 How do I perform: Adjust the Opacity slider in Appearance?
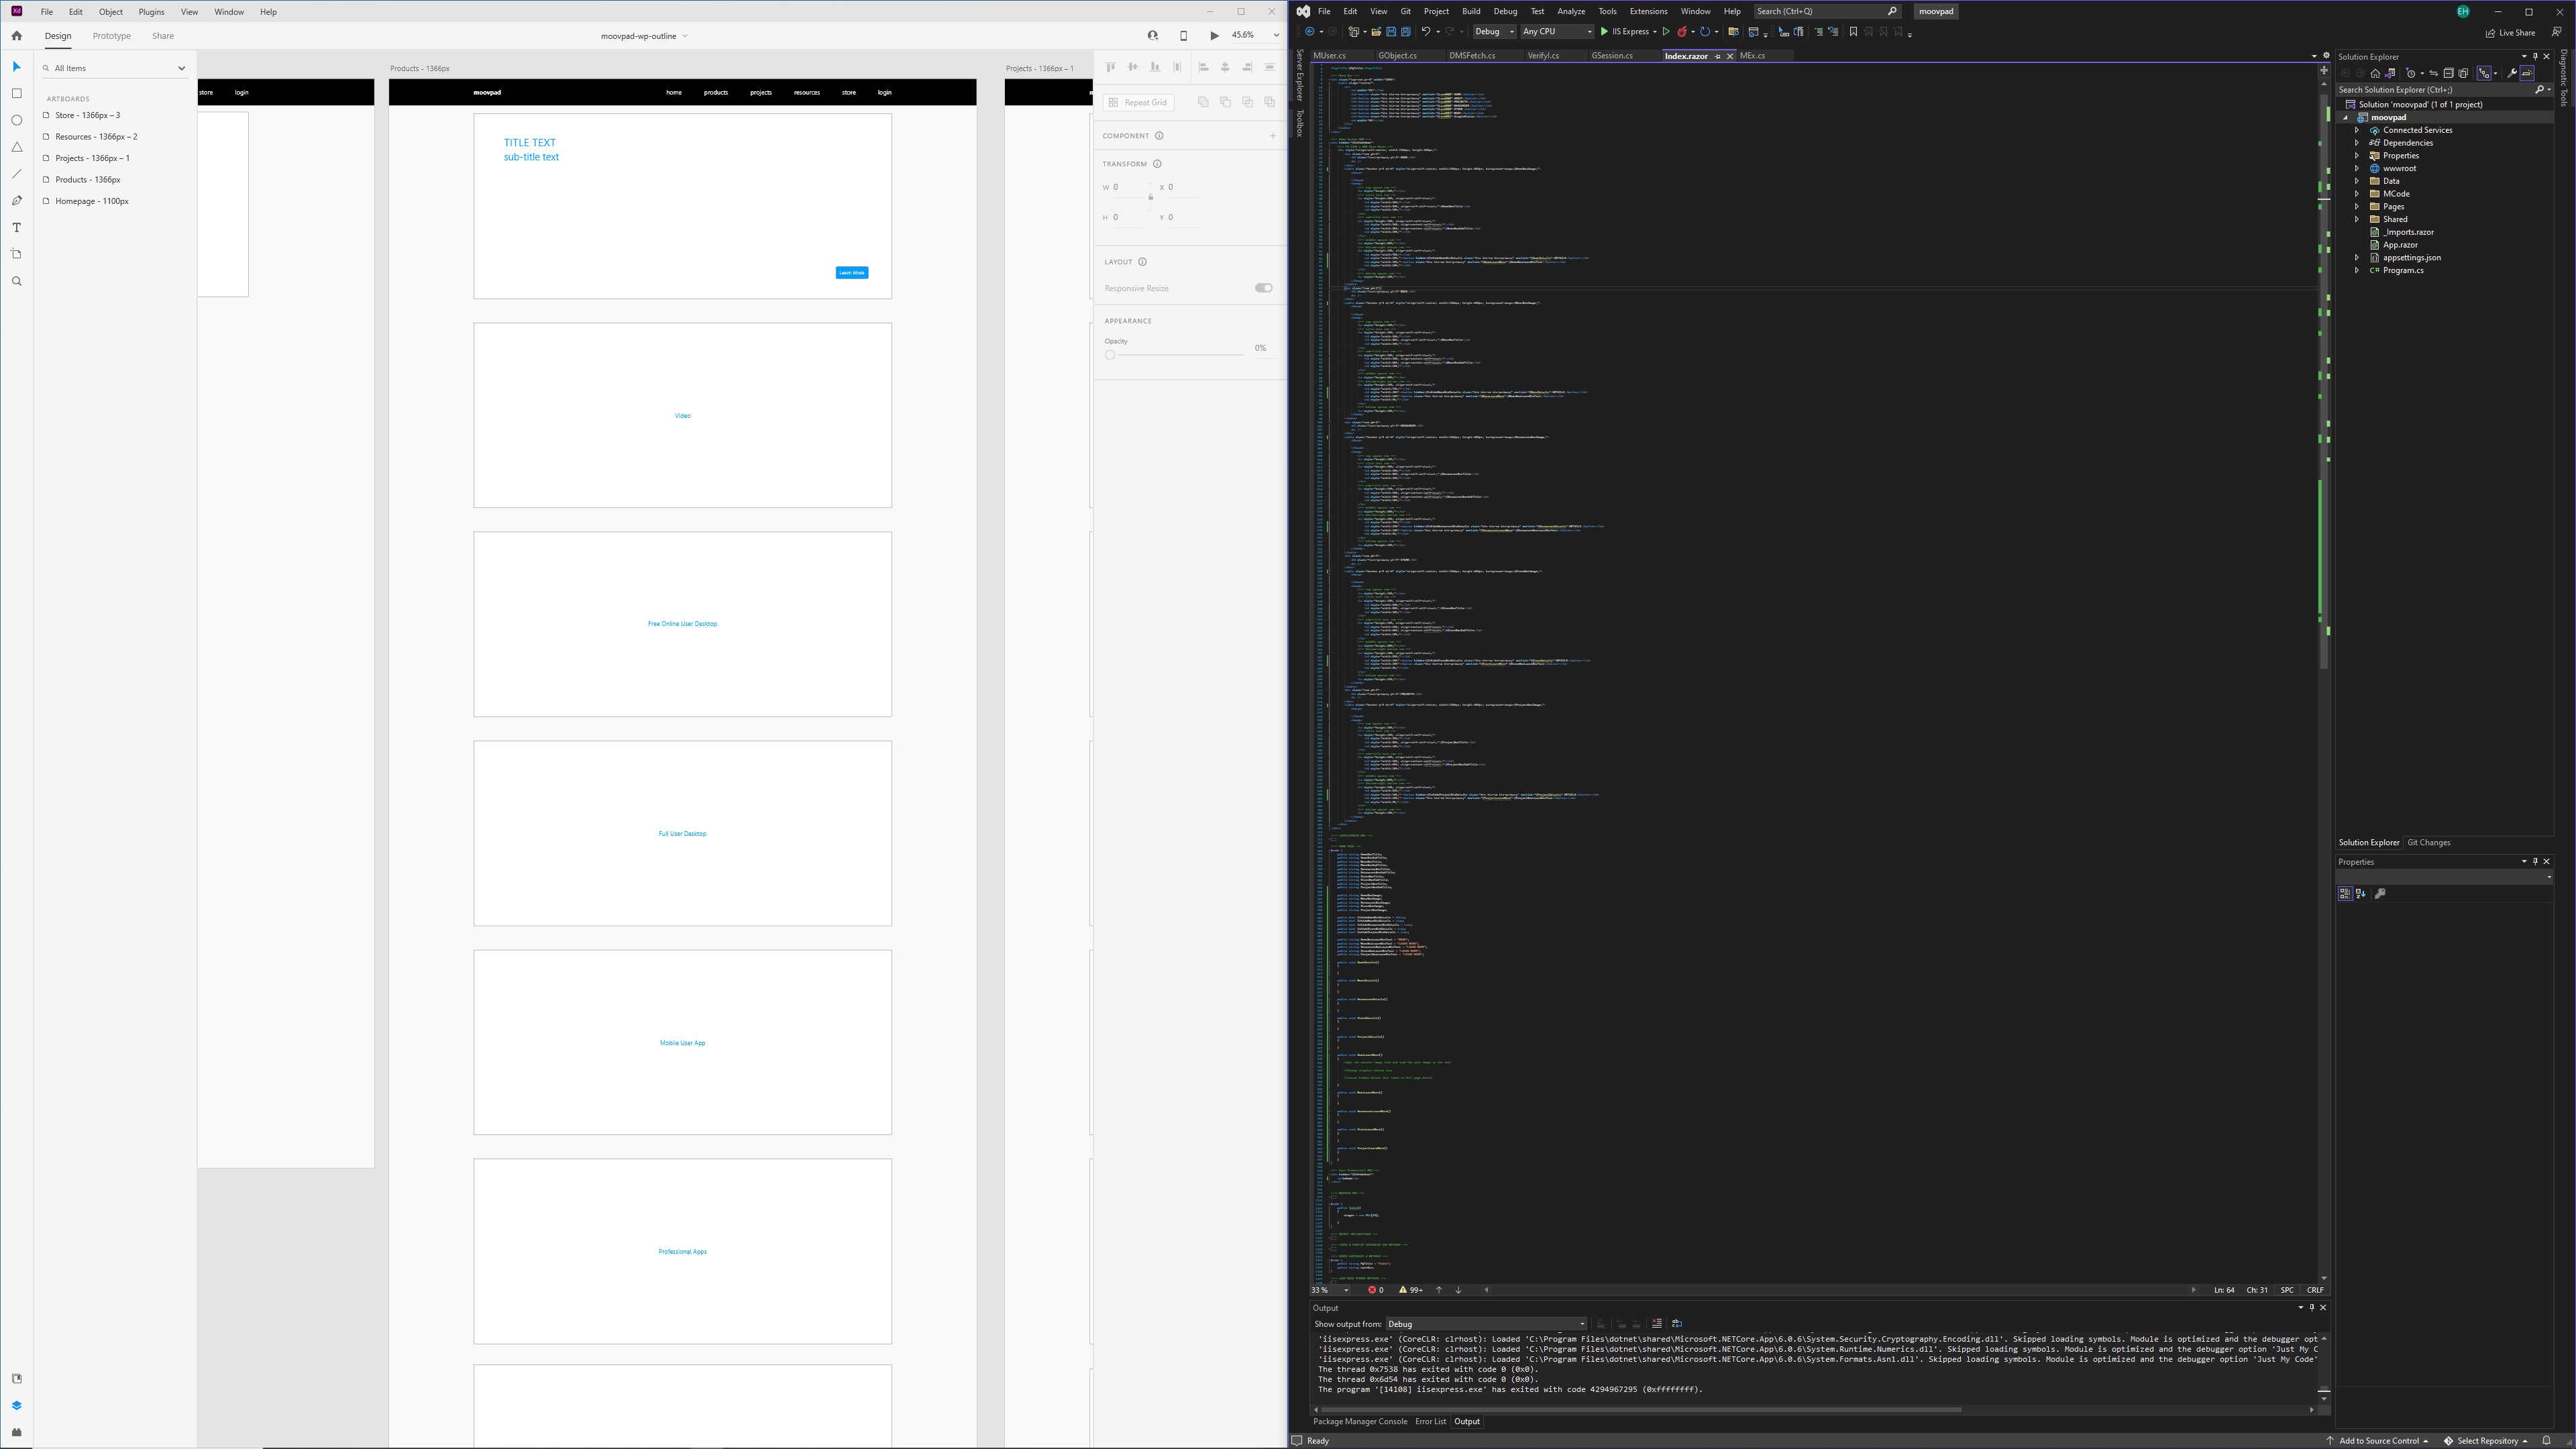[1110, 355]
